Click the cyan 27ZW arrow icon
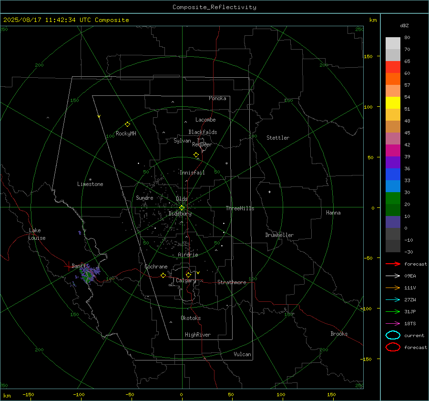This screenshot has height=401, width=429. (x=393, y=300)
